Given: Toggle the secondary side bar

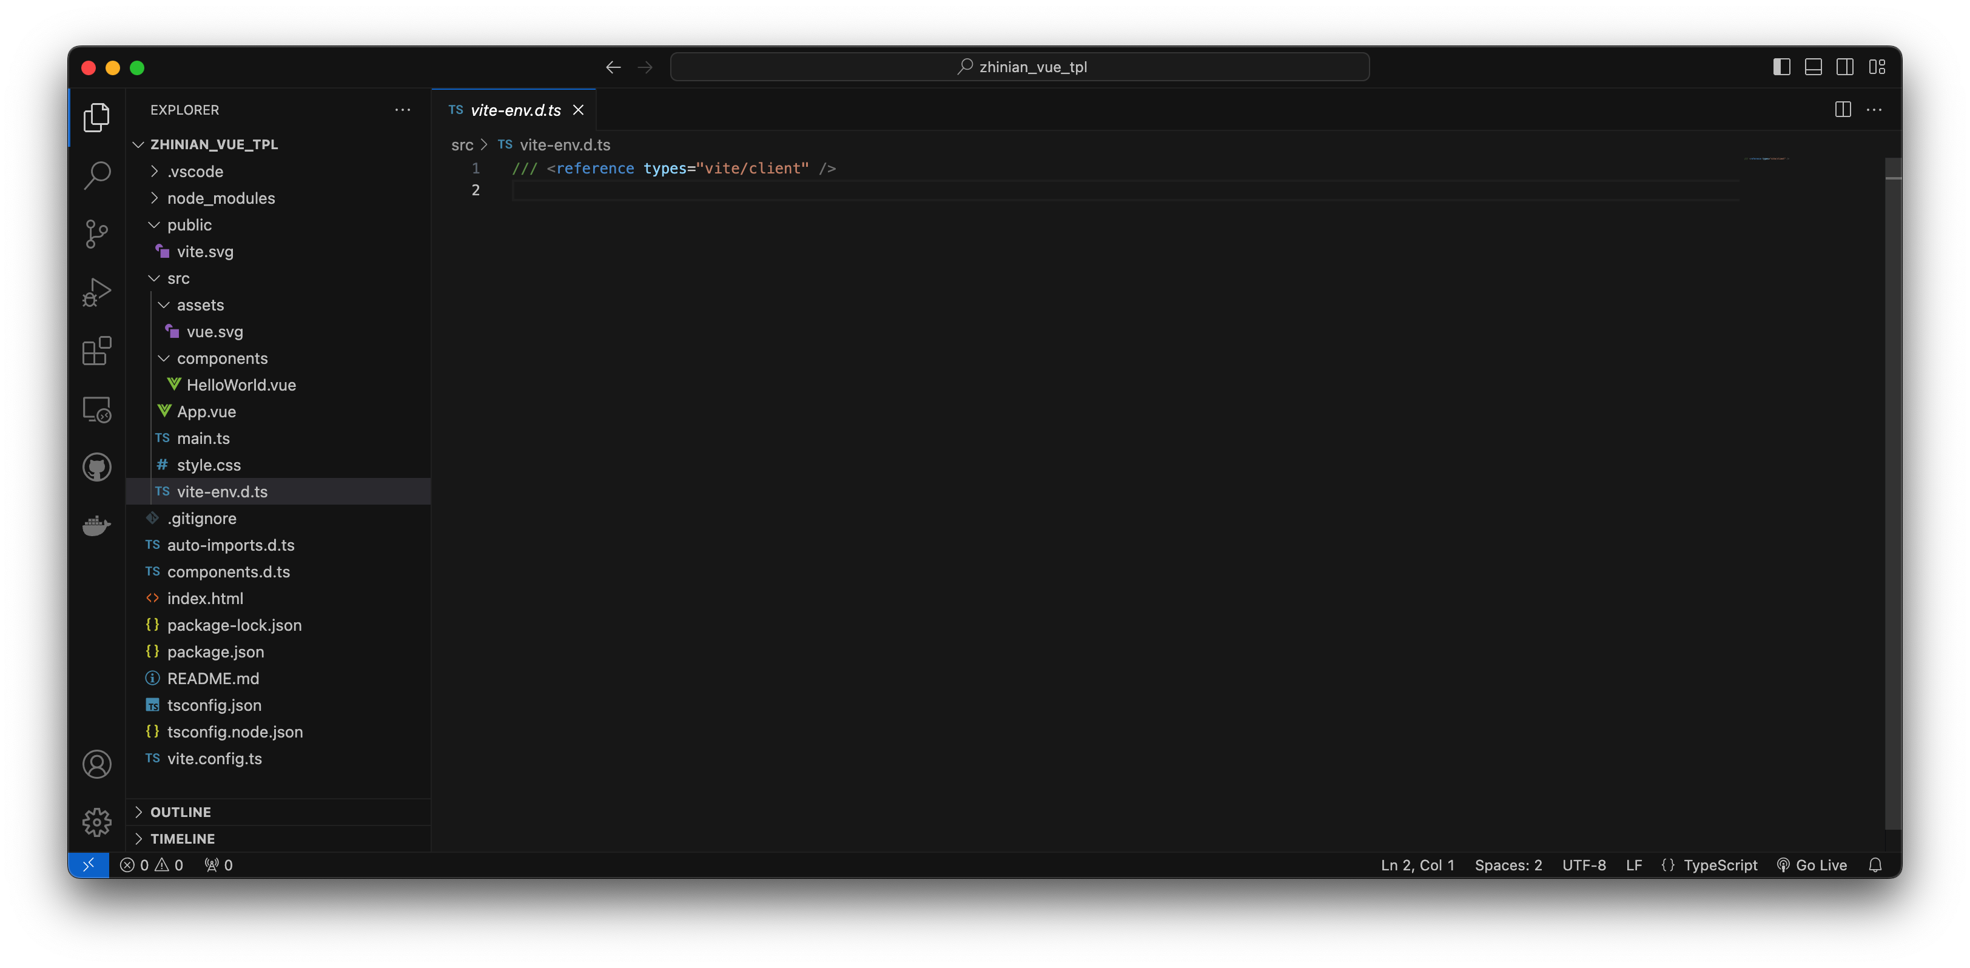Looking at the screenshot, I should (x=1844, y=67).
